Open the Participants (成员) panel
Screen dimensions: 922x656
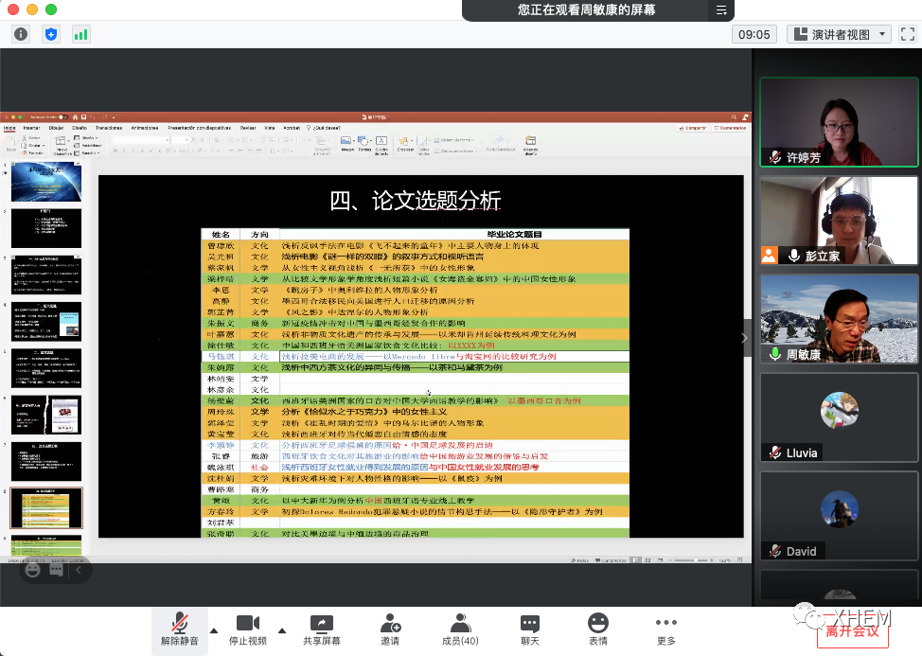pyautogui.click(x=460, y=629)
